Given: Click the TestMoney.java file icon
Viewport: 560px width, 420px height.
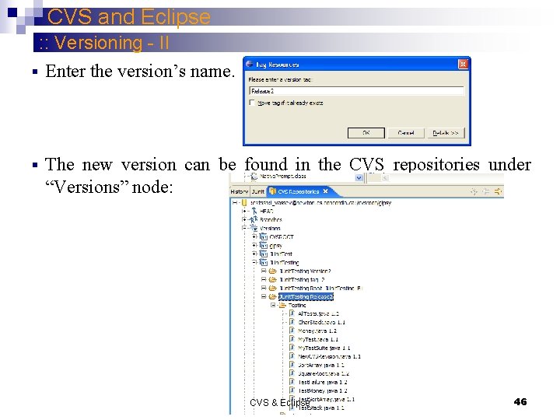Looking at the screenshot, I should coord(292,390).
